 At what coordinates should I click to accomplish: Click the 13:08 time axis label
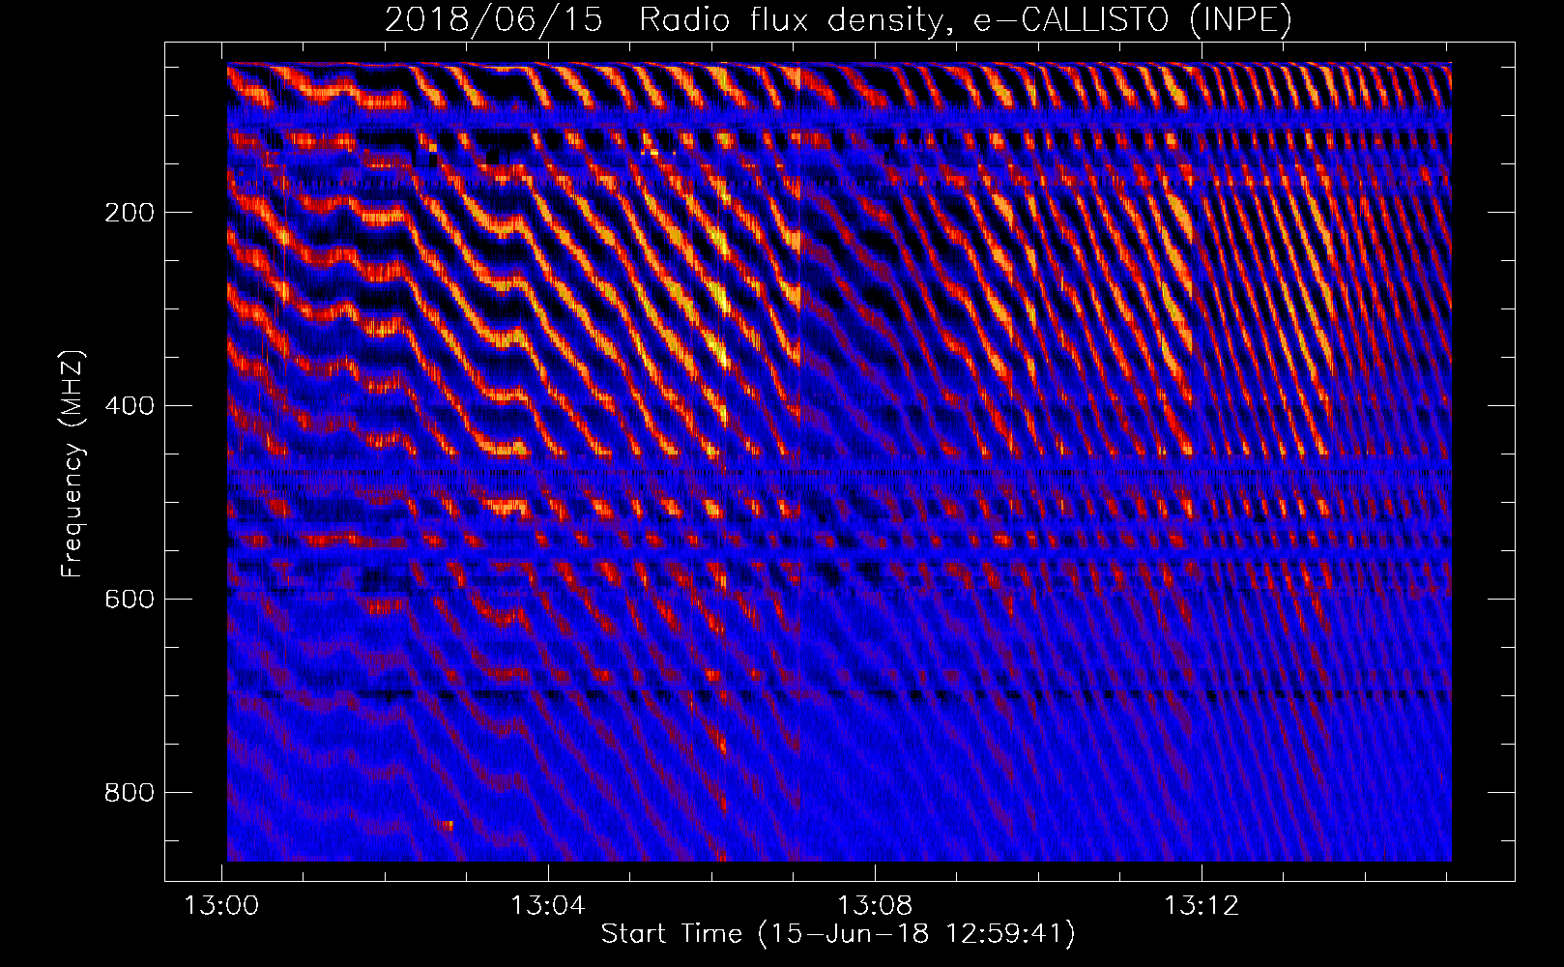(x=875, y=906)
